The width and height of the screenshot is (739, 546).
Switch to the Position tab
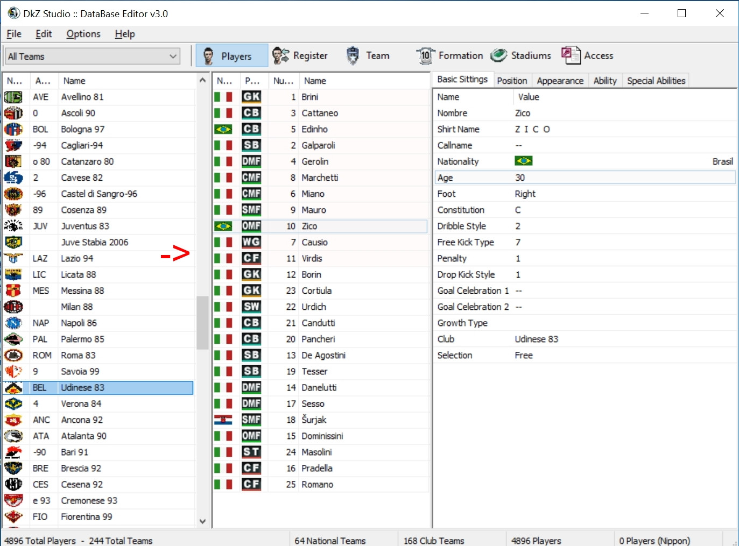[512, 81]
